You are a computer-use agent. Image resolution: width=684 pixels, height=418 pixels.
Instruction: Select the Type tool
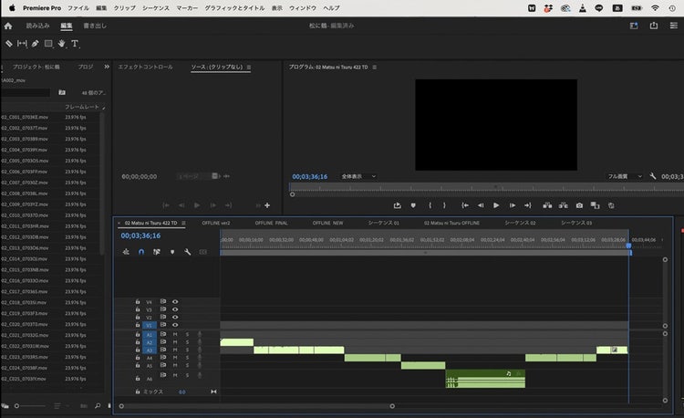[75, 43]
